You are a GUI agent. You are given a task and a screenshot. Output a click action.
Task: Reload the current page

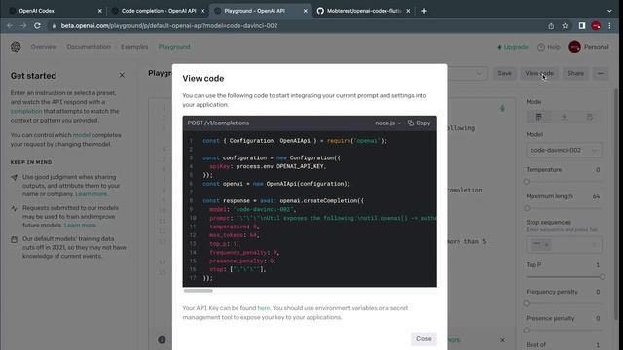37,26
